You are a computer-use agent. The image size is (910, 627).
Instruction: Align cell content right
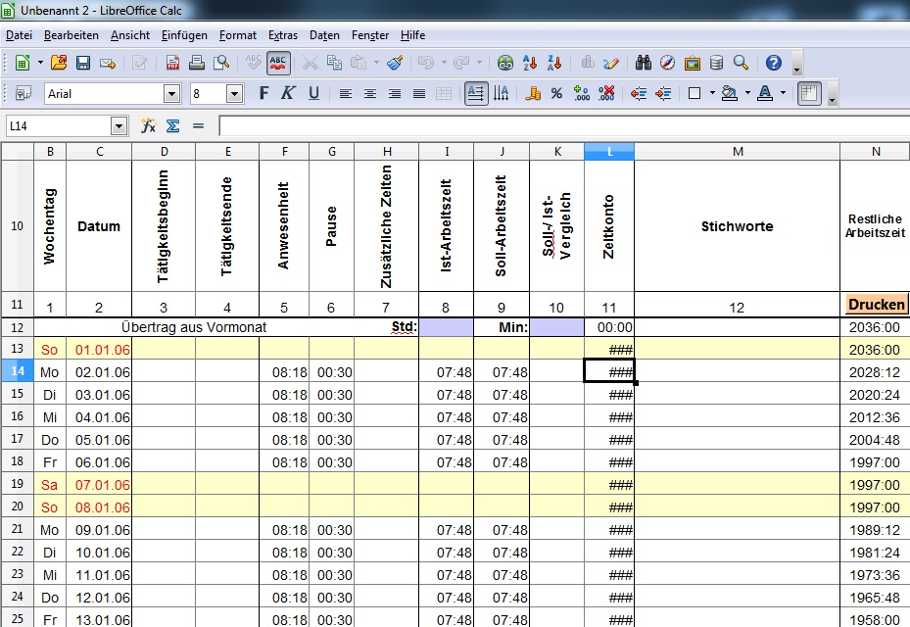coord(395,93)
